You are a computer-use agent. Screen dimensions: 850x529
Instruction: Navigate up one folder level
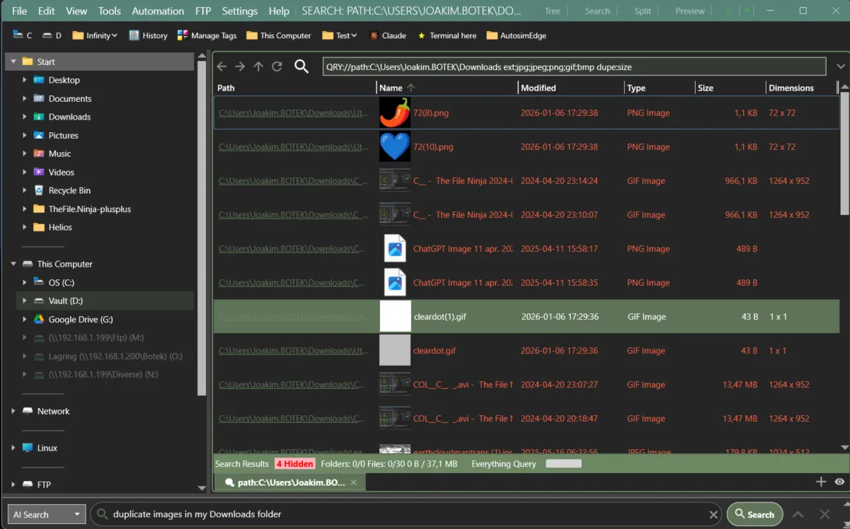(x=258, y=66)
